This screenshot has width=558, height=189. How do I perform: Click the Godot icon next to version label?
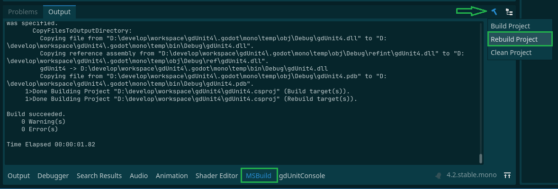click(x=439, y=175)
